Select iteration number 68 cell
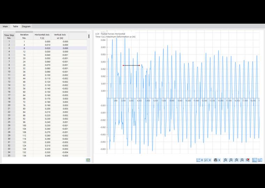The image size is (265, 188). 24,99
